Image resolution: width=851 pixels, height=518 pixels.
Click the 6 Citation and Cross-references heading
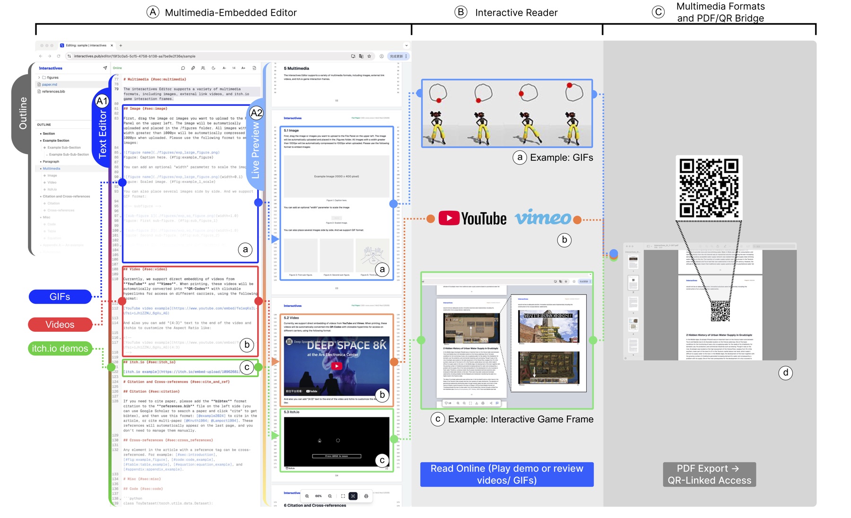click(x=315, y=506)
